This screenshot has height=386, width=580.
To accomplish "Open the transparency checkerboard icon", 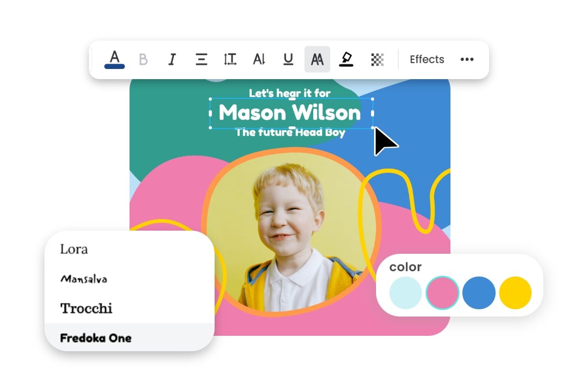I will pos(377,59).
